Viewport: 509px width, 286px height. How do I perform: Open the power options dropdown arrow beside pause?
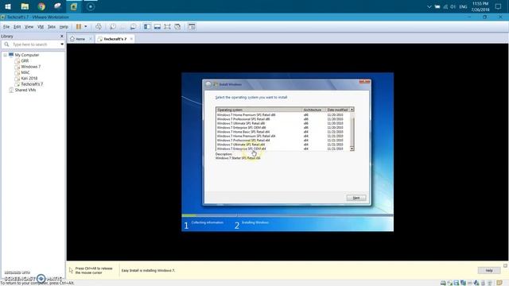[x=86, y=26]
